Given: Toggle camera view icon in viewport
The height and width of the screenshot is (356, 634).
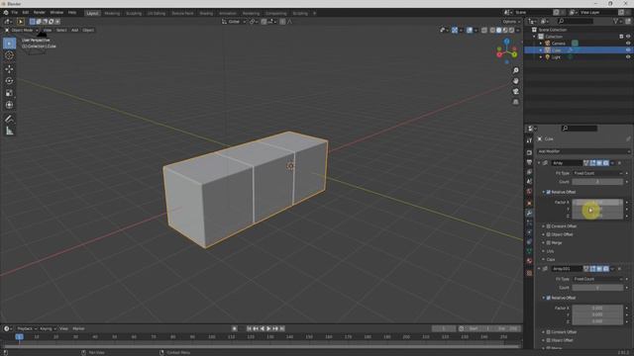Looking at the screenshot, I should pos(515,92).
